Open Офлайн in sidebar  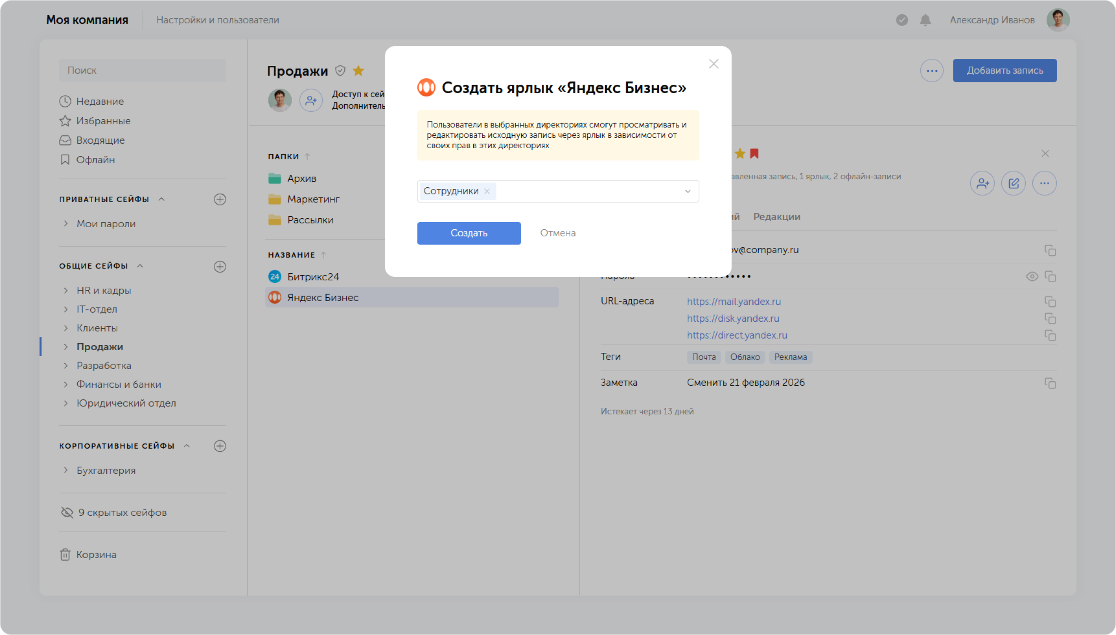(x=87, y=160)
